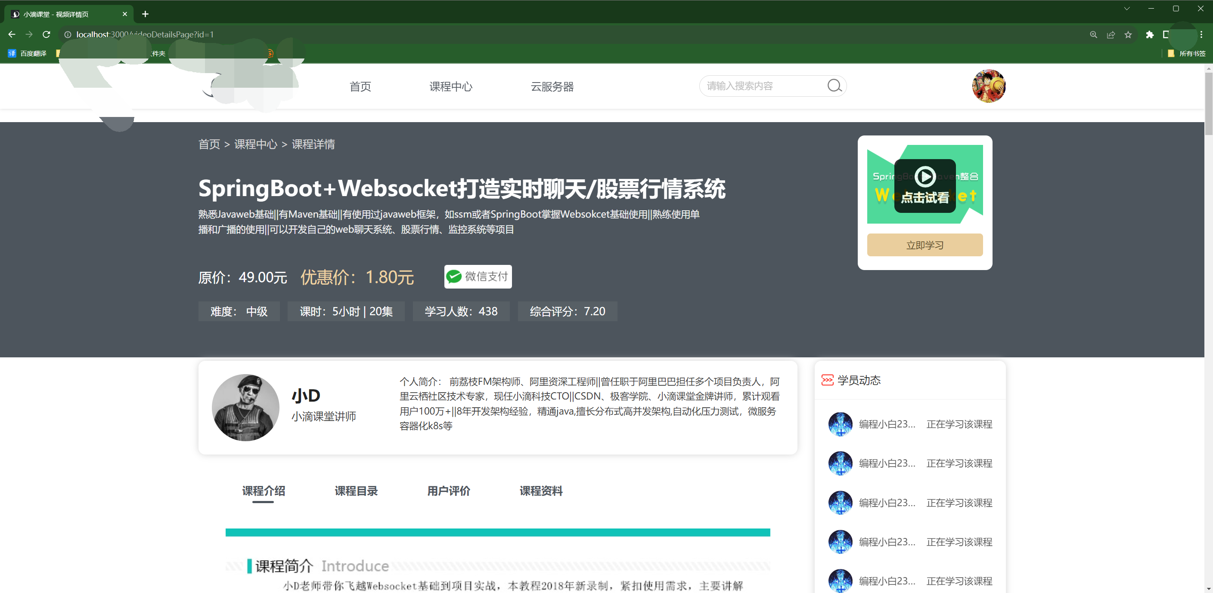Open 云服务器 in top navigation

point(552,86)
